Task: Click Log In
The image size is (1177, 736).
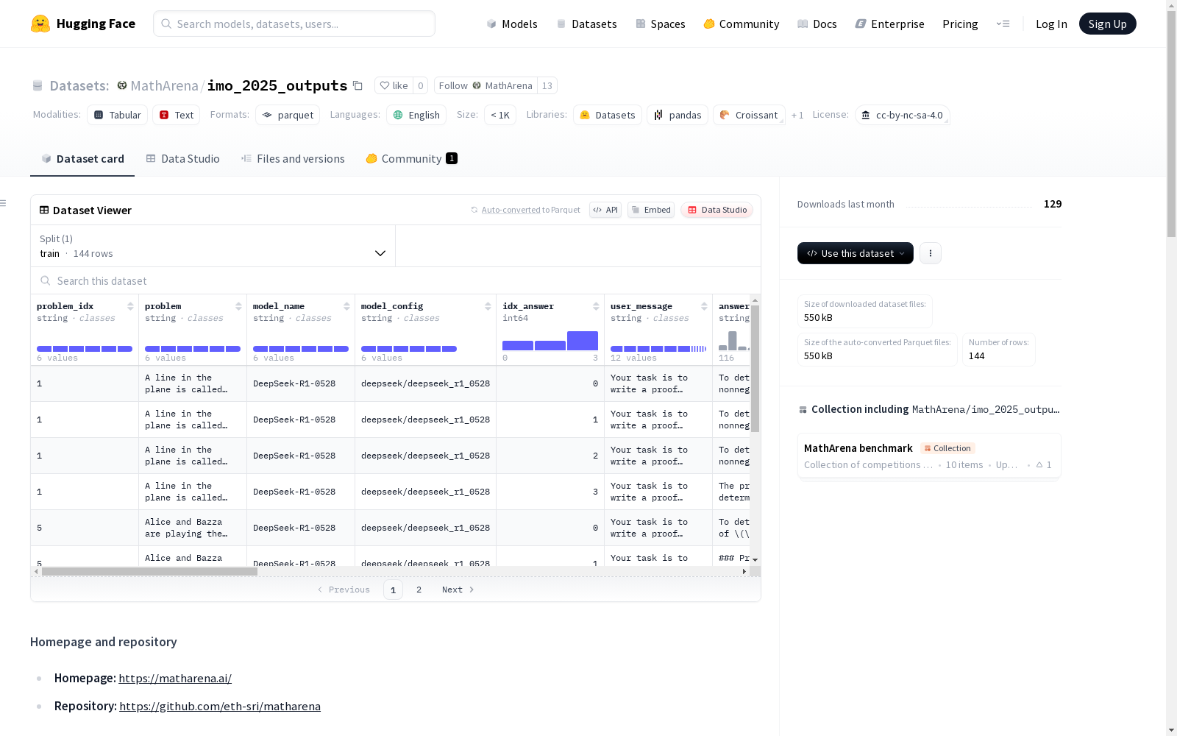Action: 1051,24
